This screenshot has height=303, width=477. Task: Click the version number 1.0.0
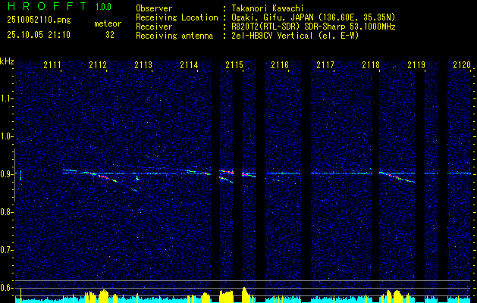tap(103, 7)
